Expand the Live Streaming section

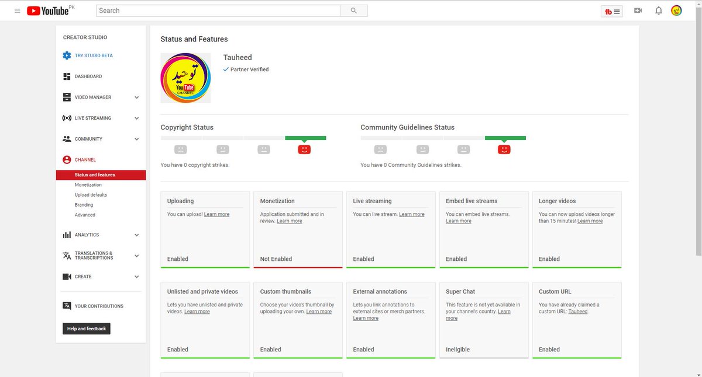[x=136, y=118]
